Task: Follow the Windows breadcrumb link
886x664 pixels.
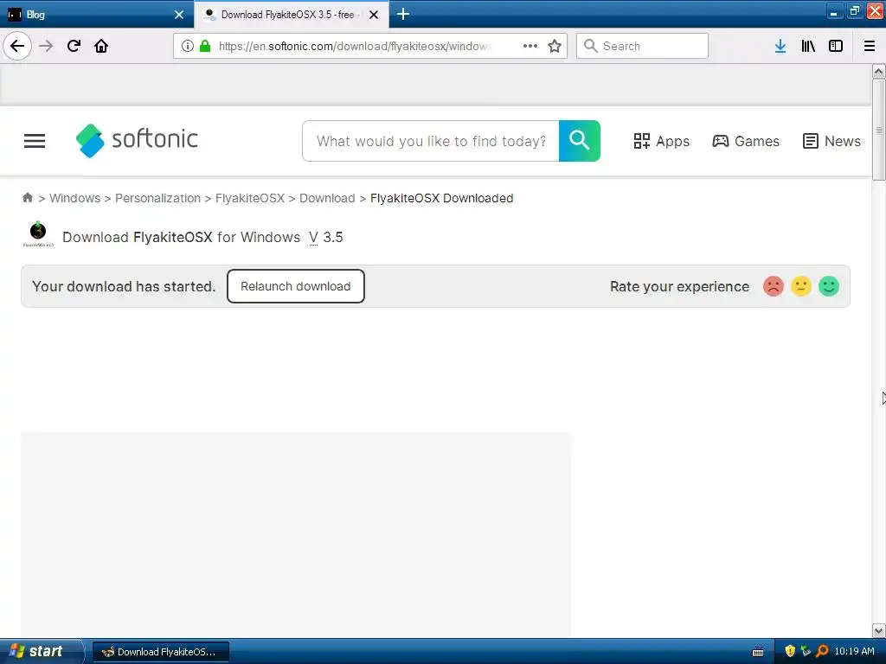Action: pos(74,198)
